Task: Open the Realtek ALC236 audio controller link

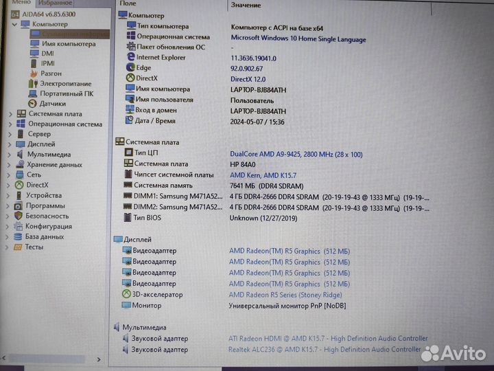Action: (x=325, y=349)
